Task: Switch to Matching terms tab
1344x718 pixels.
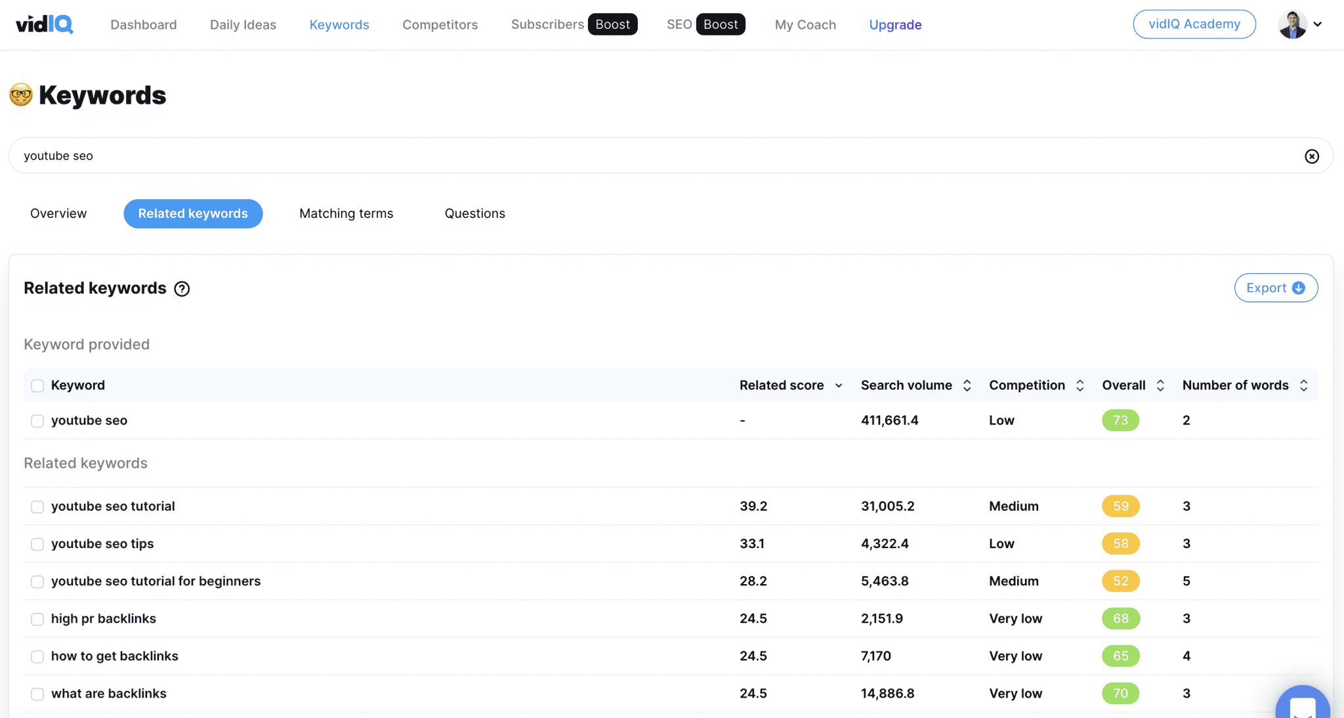Action: pos(346,213)
